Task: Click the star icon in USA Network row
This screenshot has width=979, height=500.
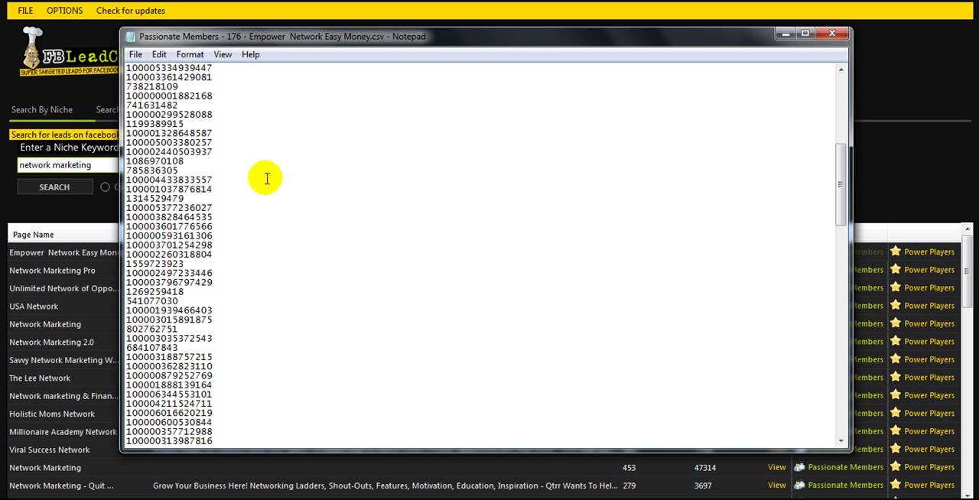Action: click(895, 305)
